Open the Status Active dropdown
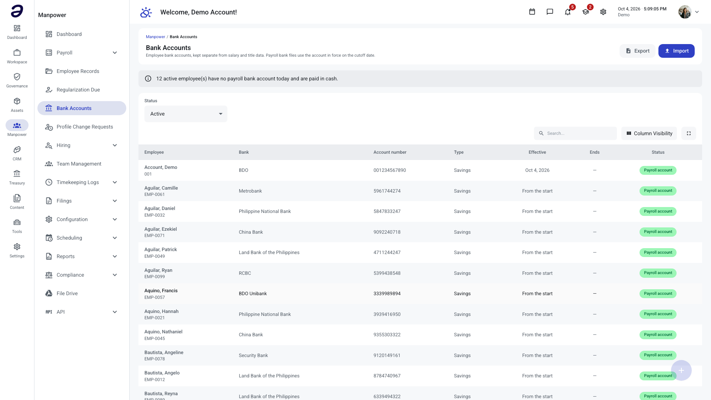 point(186,114)
